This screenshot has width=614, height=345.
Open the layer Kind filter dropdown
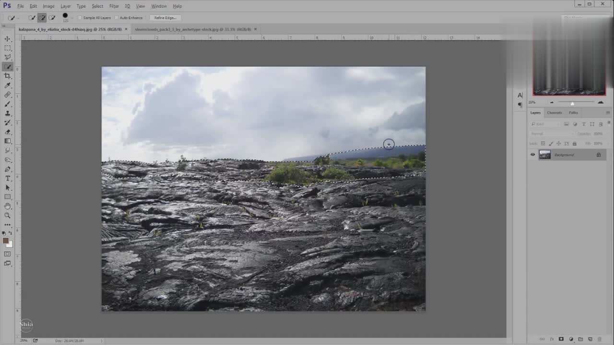click(x=545, y=124)
